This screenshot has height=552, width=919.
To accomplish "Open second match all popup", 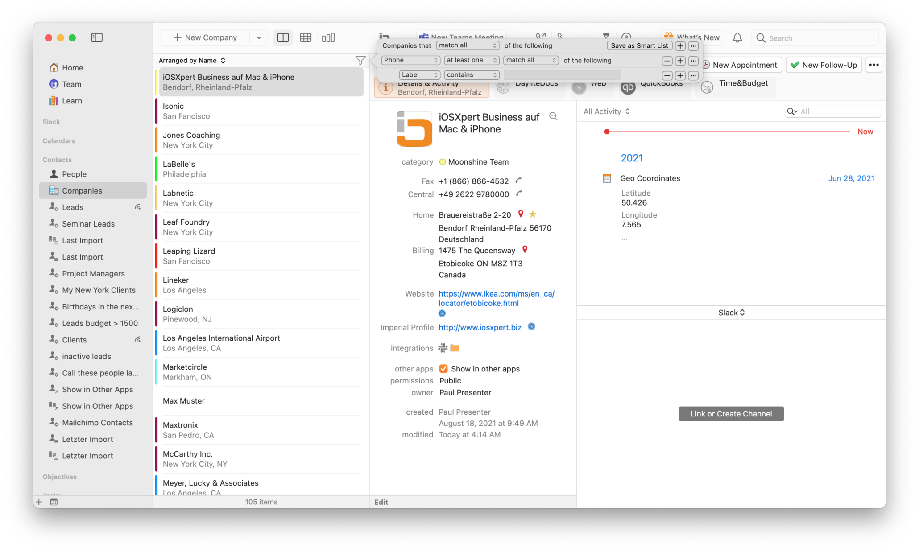I will pos(531,60).
